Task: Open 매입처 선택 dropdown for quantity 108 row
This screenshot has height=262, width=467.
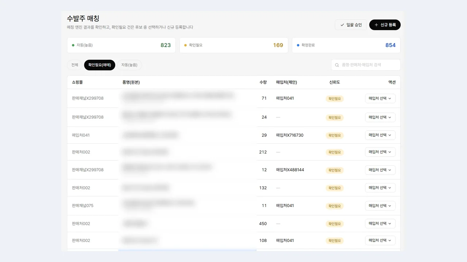Action: pyautogui.click(x=380, y=241)
